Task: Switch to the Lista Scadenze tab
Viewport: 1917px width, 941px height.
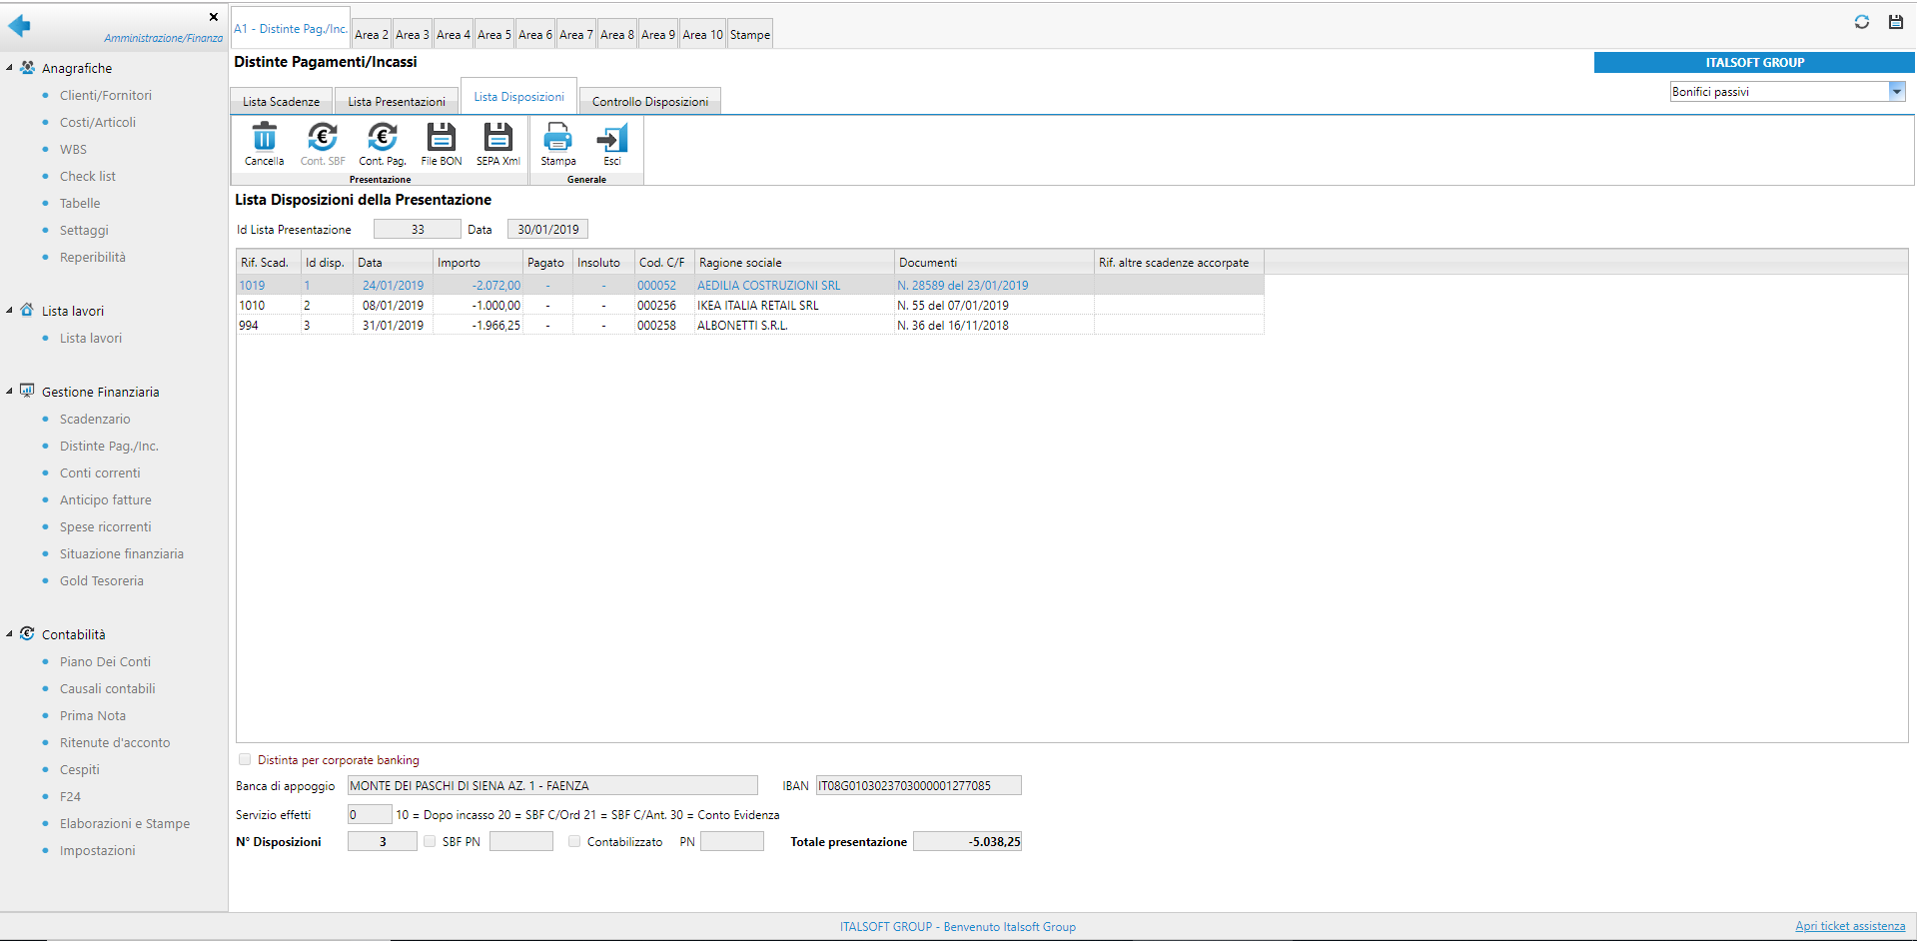Action: pyautogui.click(x=281, y=102)
